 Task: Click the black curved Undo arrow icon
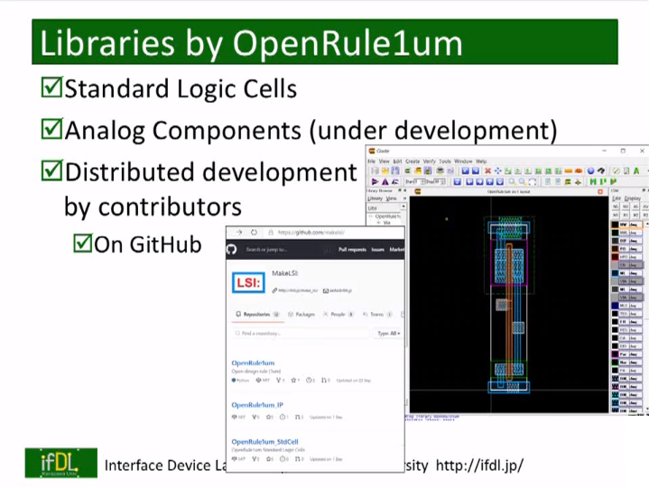point(601,170)
